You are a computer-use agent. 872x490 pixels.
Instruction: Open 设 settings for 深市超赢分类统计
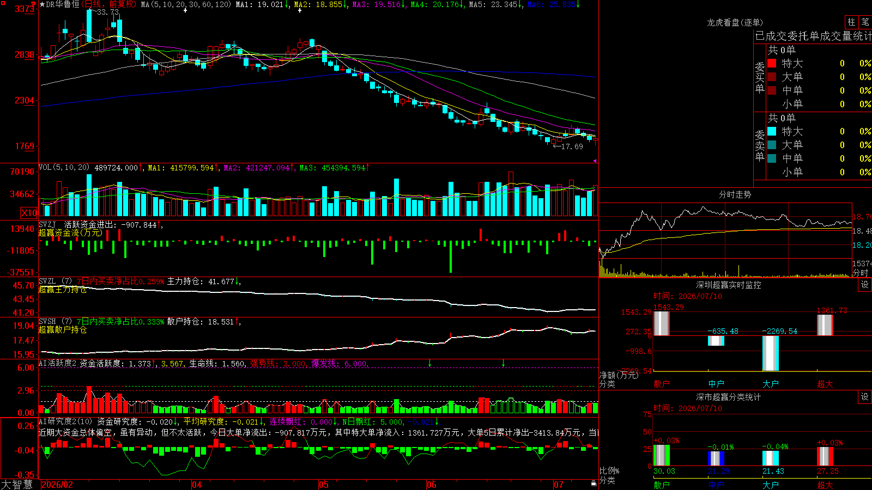click(865, 397)
